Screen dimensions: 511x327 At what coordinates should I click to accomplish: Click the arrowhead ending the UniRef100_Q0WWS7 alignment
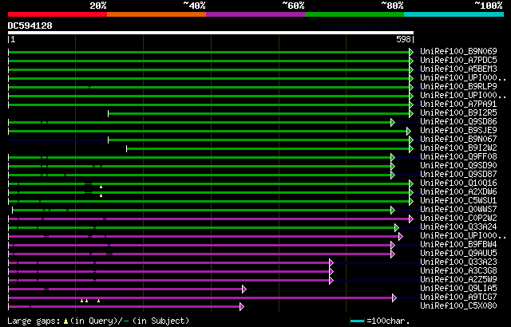point(393,211)
